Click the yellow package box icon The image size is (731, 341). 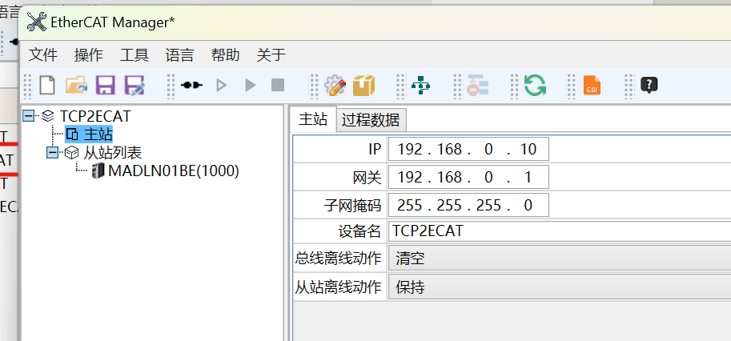pos(363,85)
